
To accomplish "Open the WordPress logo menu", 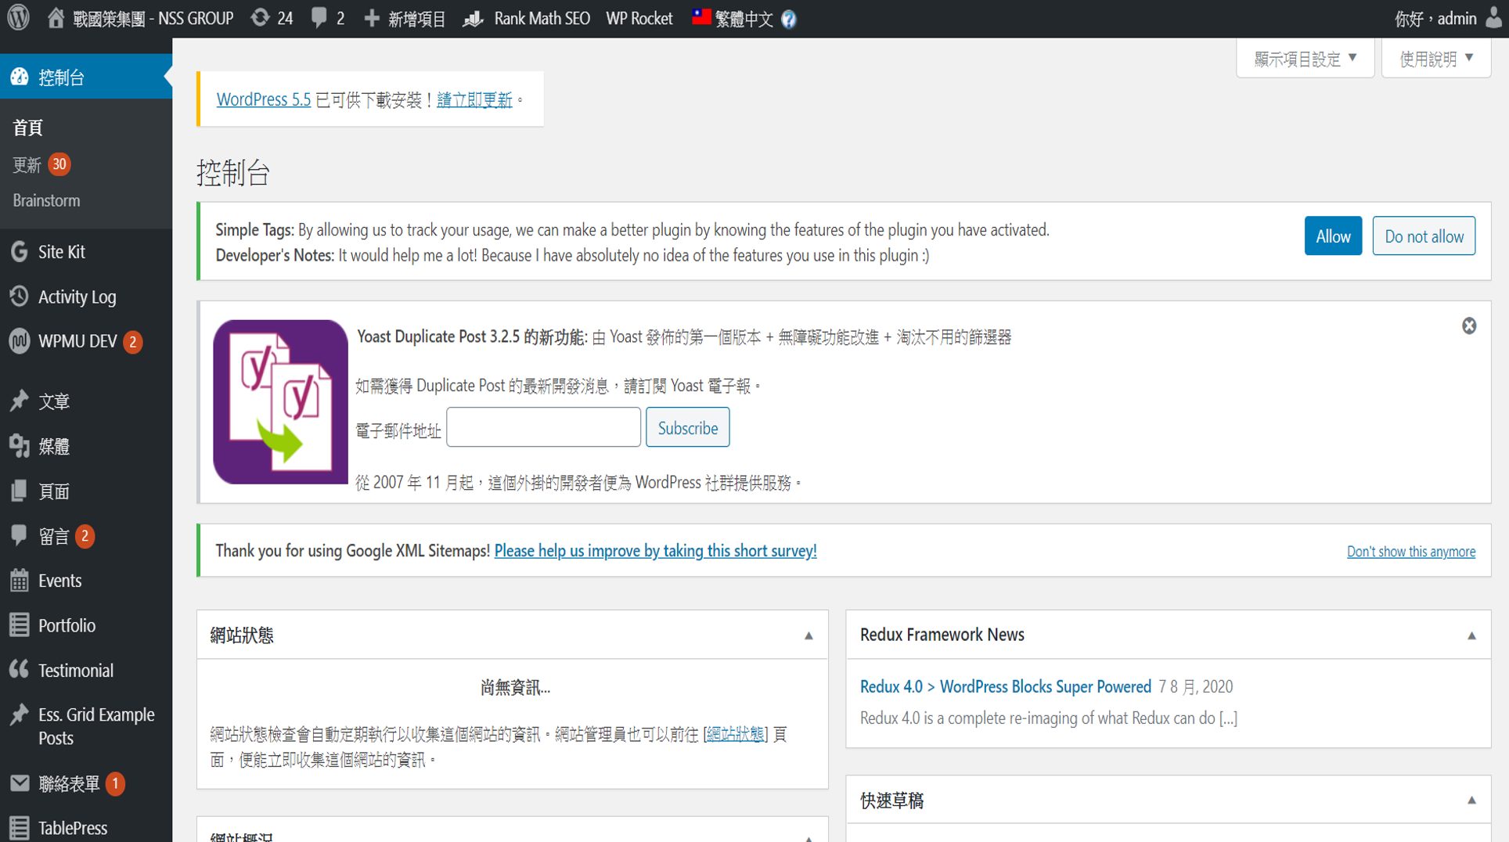I will coord(19,18).
